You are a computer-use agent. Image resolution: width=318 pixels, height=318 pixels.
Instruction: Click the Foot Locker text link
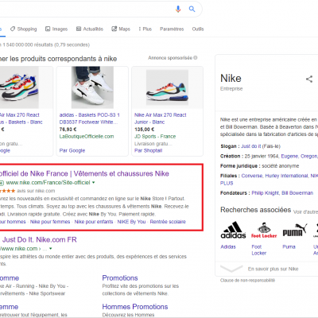point(258,250)
